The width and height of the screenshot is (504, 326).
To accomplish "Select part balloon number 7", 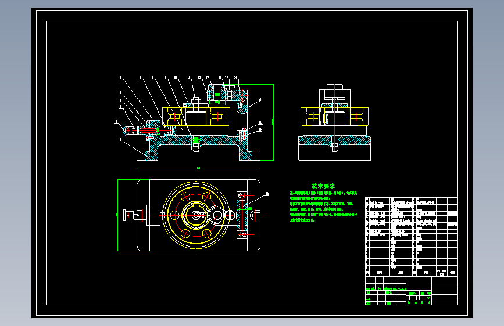I will click(x=140, y=77).
